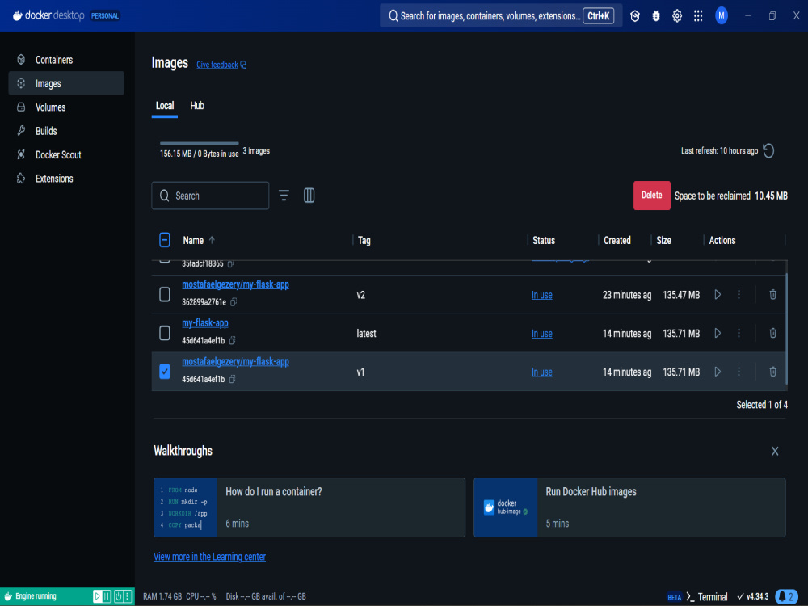Open more actions menu for v2 image

739,295
